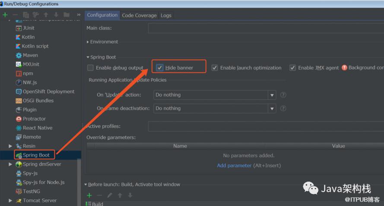Click the Value column header
The height and width of the screenshot is (206, 384).
tap(339, 146)
